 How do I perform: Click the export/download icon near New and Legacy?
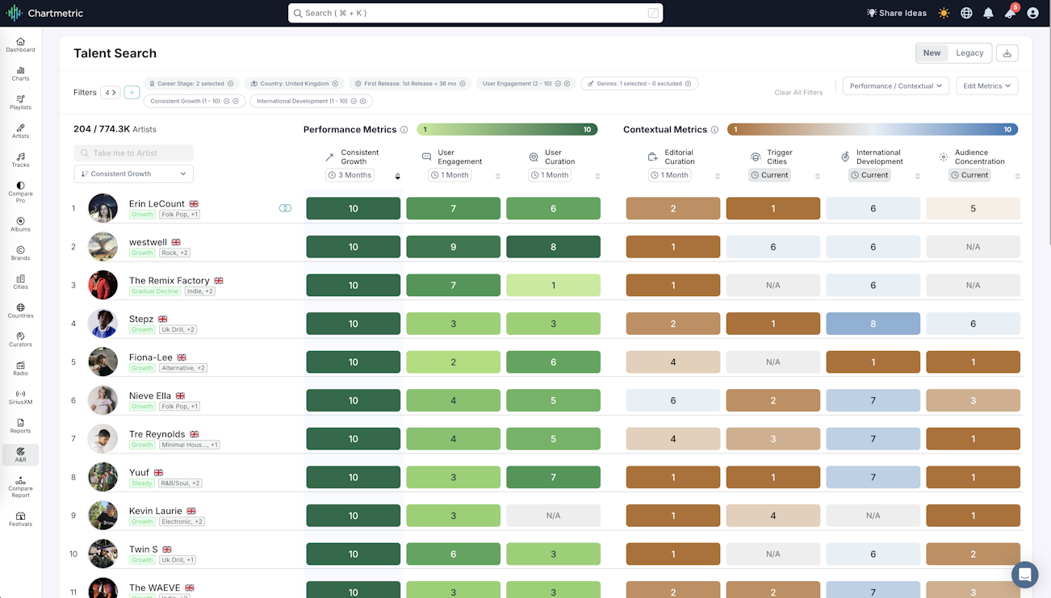pyautogui.click(x=1006, y=52)
